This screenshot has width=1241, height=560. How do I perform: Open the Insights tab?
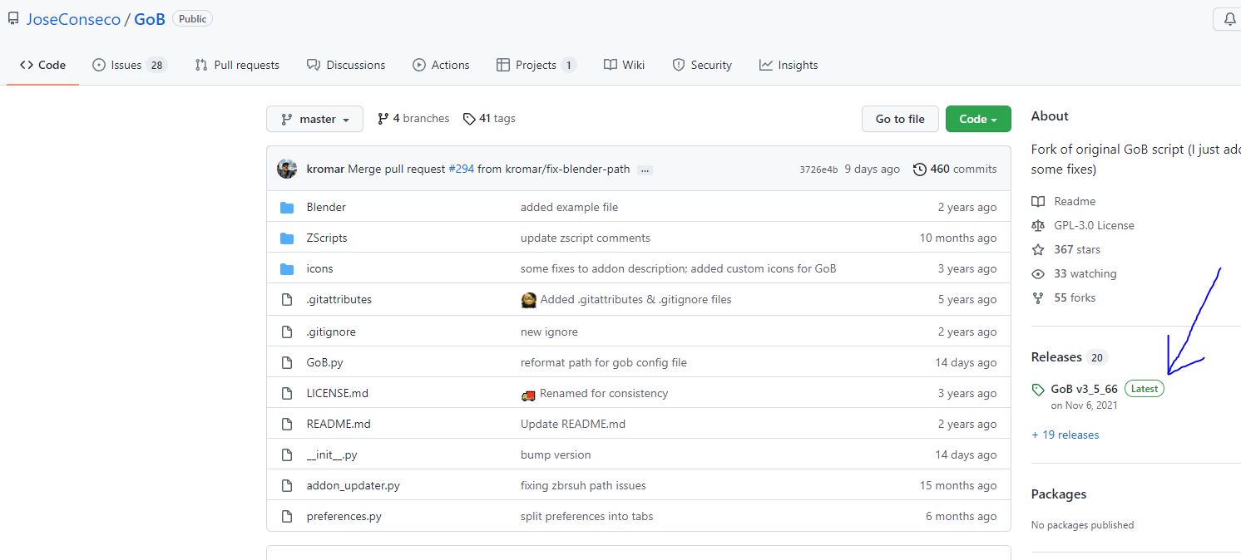(x=788, y=64)
